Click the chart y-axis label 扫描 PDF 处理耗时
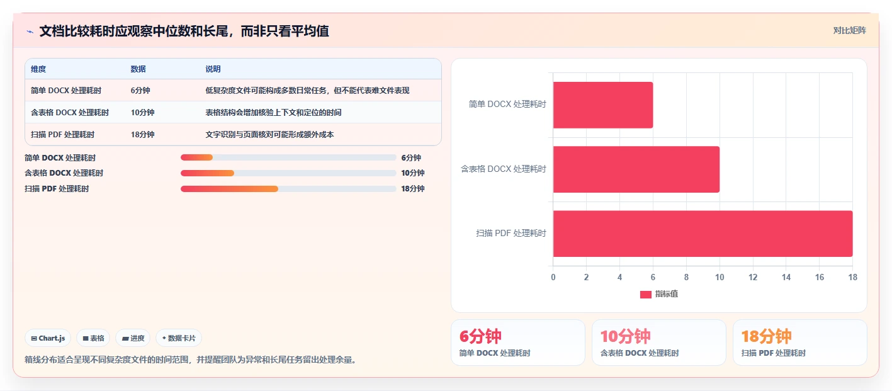The width and height of the screenshot is (892, 391). click(x=511, y=233)
